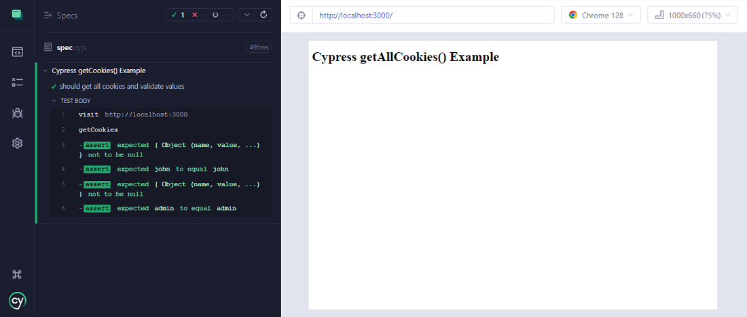Click the Chrome browser logo icon

coord(573,15)
